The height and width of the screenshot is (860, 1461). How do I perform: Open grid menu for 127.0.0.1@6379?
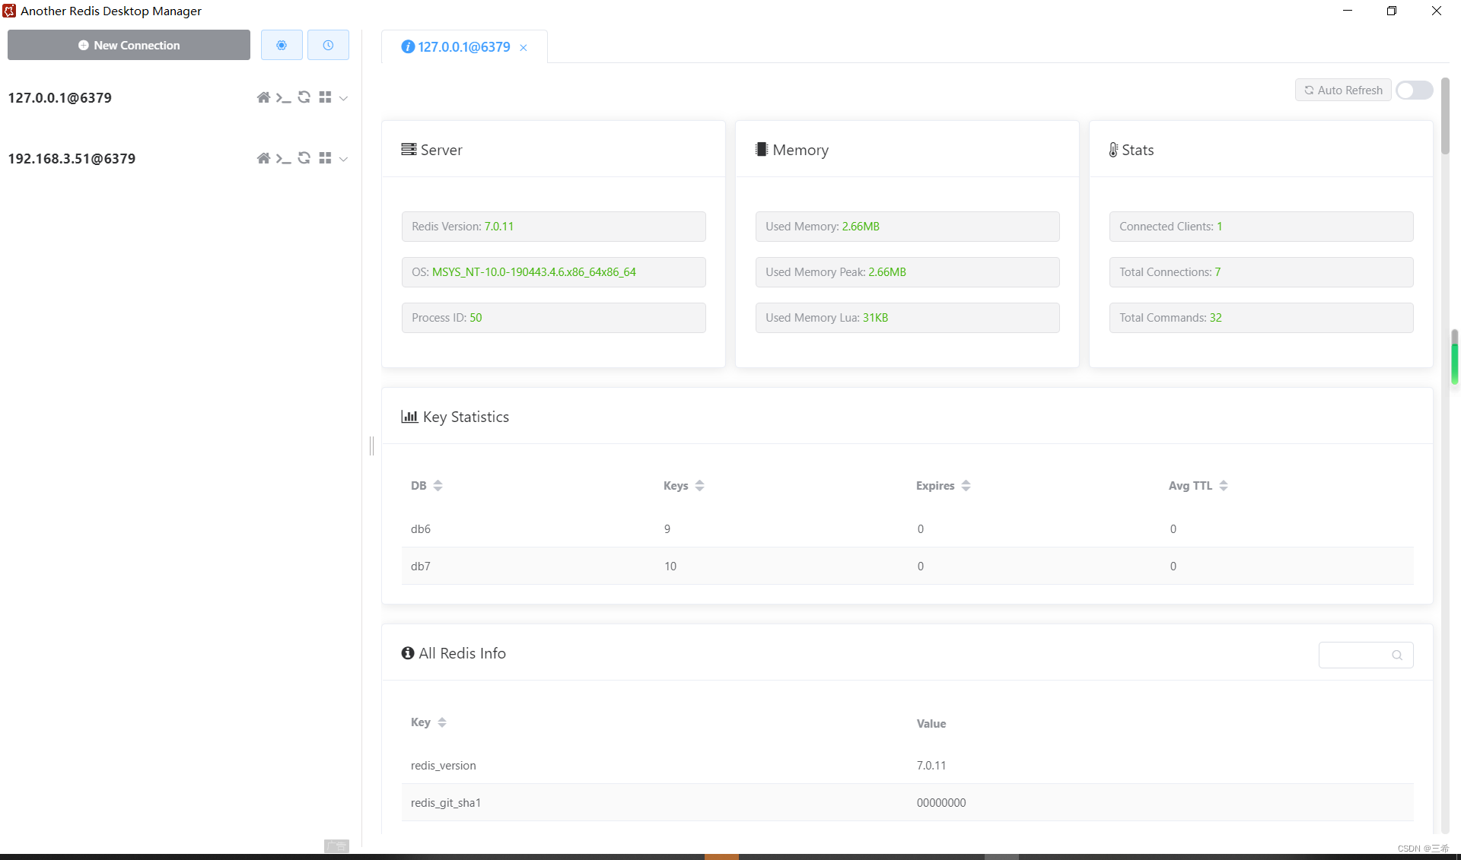325,97
